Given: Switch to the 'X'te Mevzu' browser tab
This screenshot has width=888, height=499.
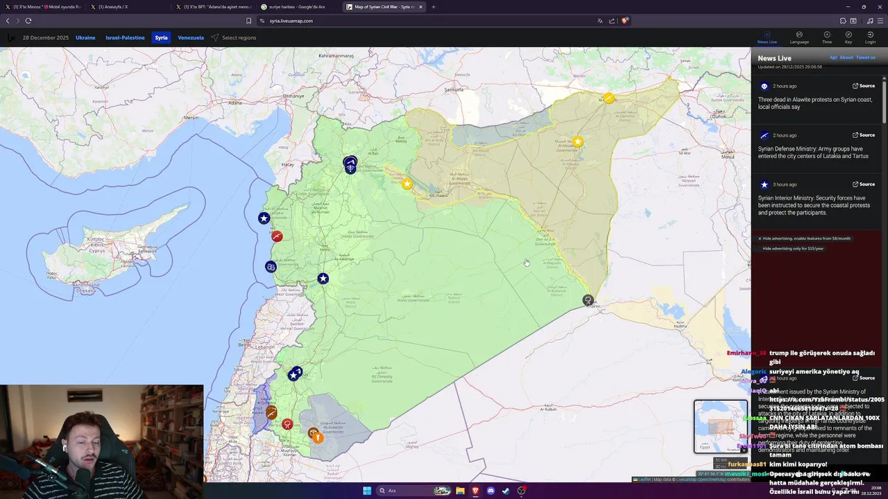Looking at the screenshot, I should tap(43, 7).
